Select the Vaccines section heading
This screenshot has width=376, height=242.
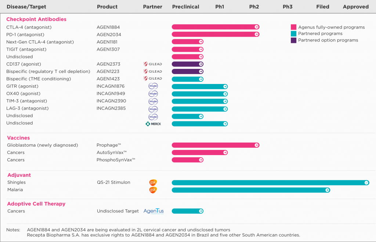(x=18, y=138)
